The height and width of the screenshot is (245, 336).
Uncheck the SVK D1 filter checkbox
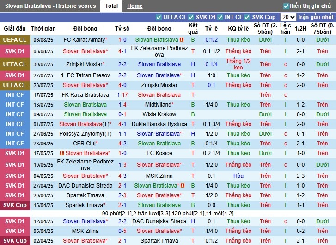[191, 17]
